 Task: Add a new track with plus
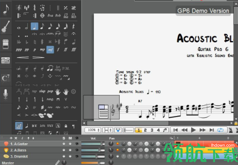click(x=11, y=138)
